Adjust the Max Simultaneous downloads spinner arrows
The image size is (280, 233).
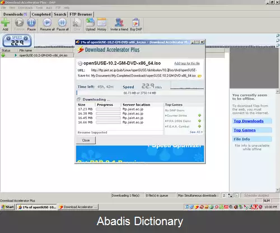tap(231, 195)
